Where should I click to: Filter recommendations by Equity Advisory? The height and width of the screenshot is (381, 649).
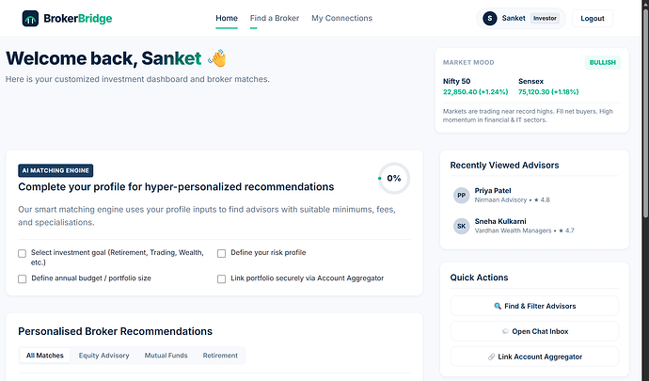103,356
